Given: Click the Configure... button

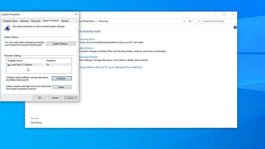Looking at the screenshot, I should (x=62, y=78).
